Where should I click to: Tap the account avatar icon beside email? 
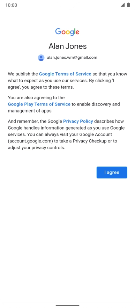[41, 58]
